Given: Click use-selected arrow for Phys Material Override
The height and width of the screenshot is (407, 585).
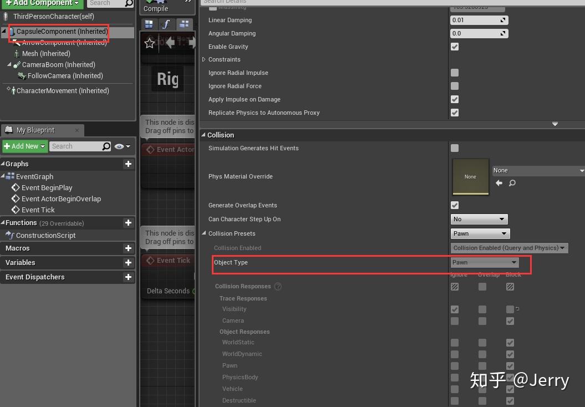Looking at the screenshot, I should pyautogui.click(x=499, y=183).
